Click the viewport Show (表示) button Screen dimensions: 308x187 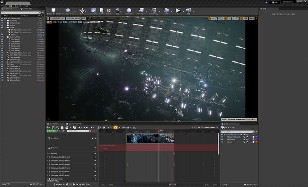coord(84,19)
